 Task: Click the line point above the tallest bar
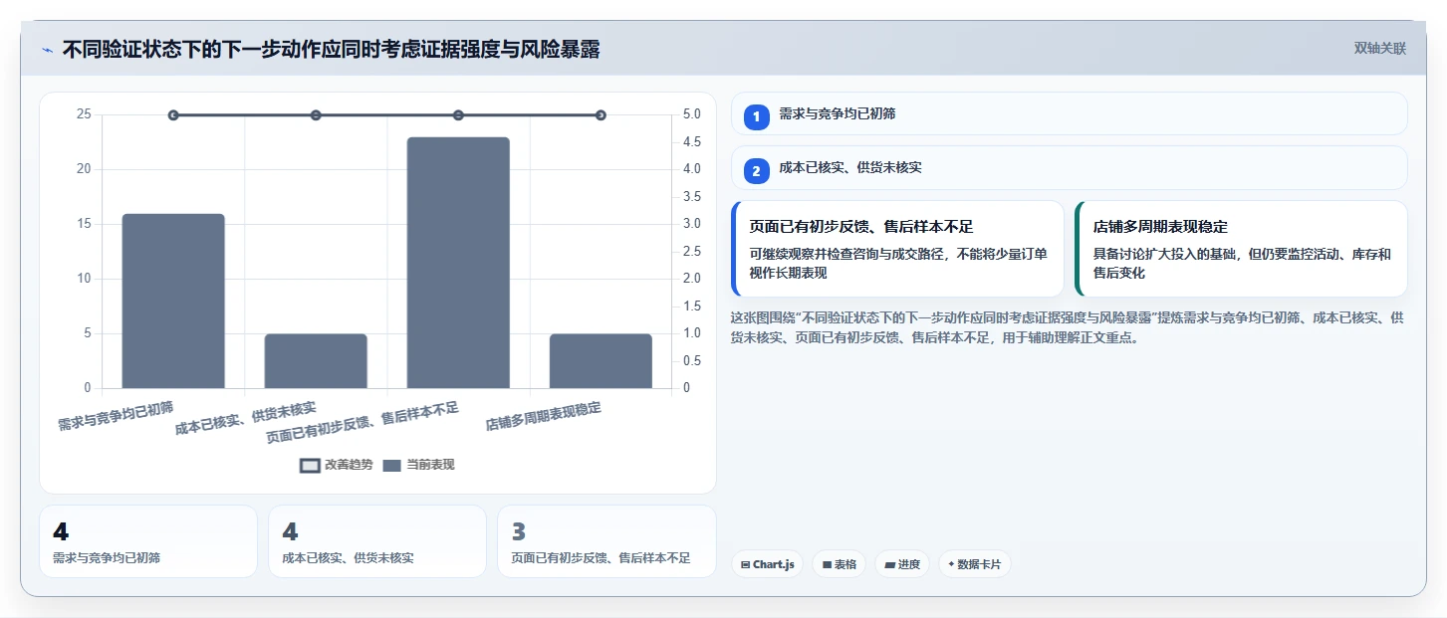tap(458, 115)
